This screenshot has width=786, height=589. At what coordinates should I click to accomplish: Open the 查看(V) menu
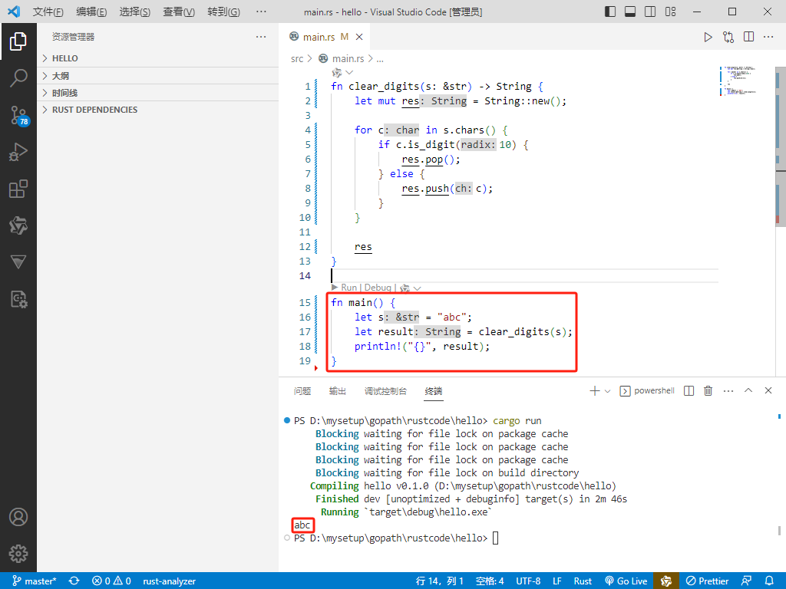(x=178, y=12)
